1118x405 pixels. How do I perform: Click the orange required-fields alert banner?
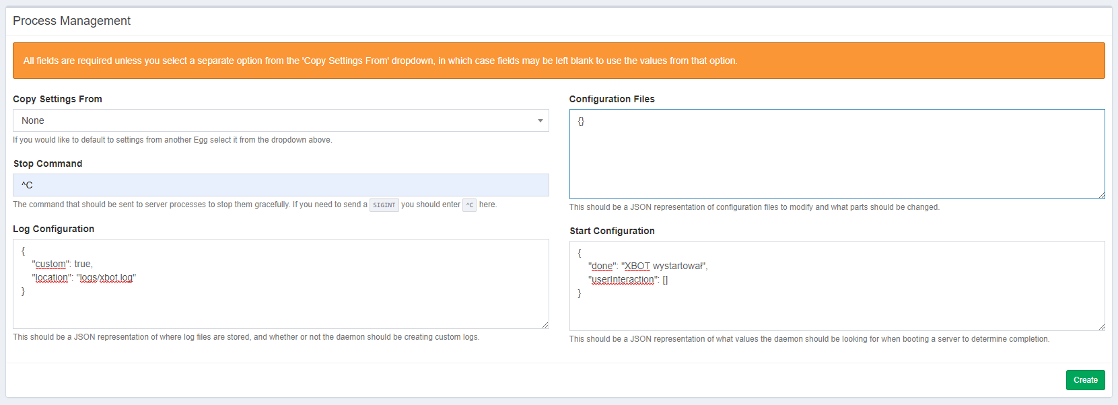point(559,61)
